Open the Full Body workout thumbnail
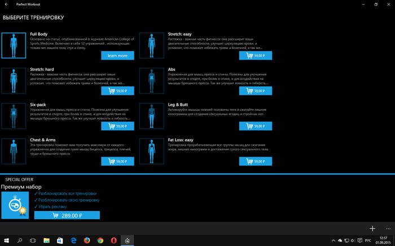 coord(14,46)
